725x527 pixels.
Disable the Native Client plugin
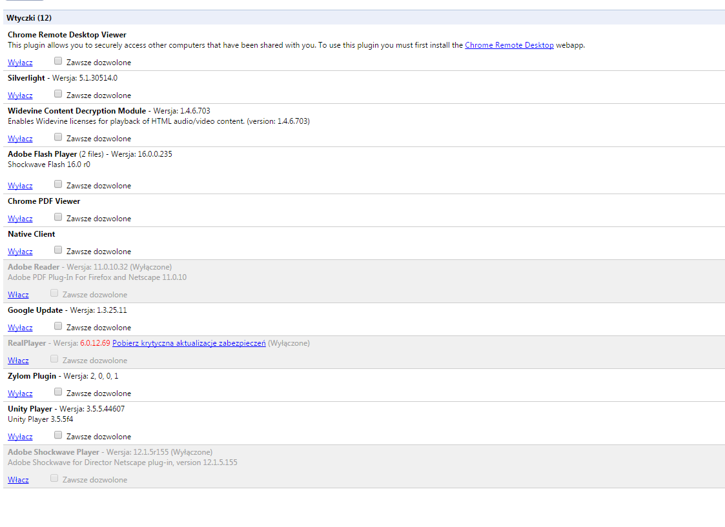(x=20, y=252)
